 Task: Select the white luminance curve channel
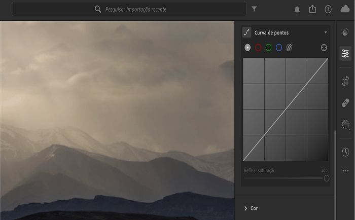tap(247, 48)
